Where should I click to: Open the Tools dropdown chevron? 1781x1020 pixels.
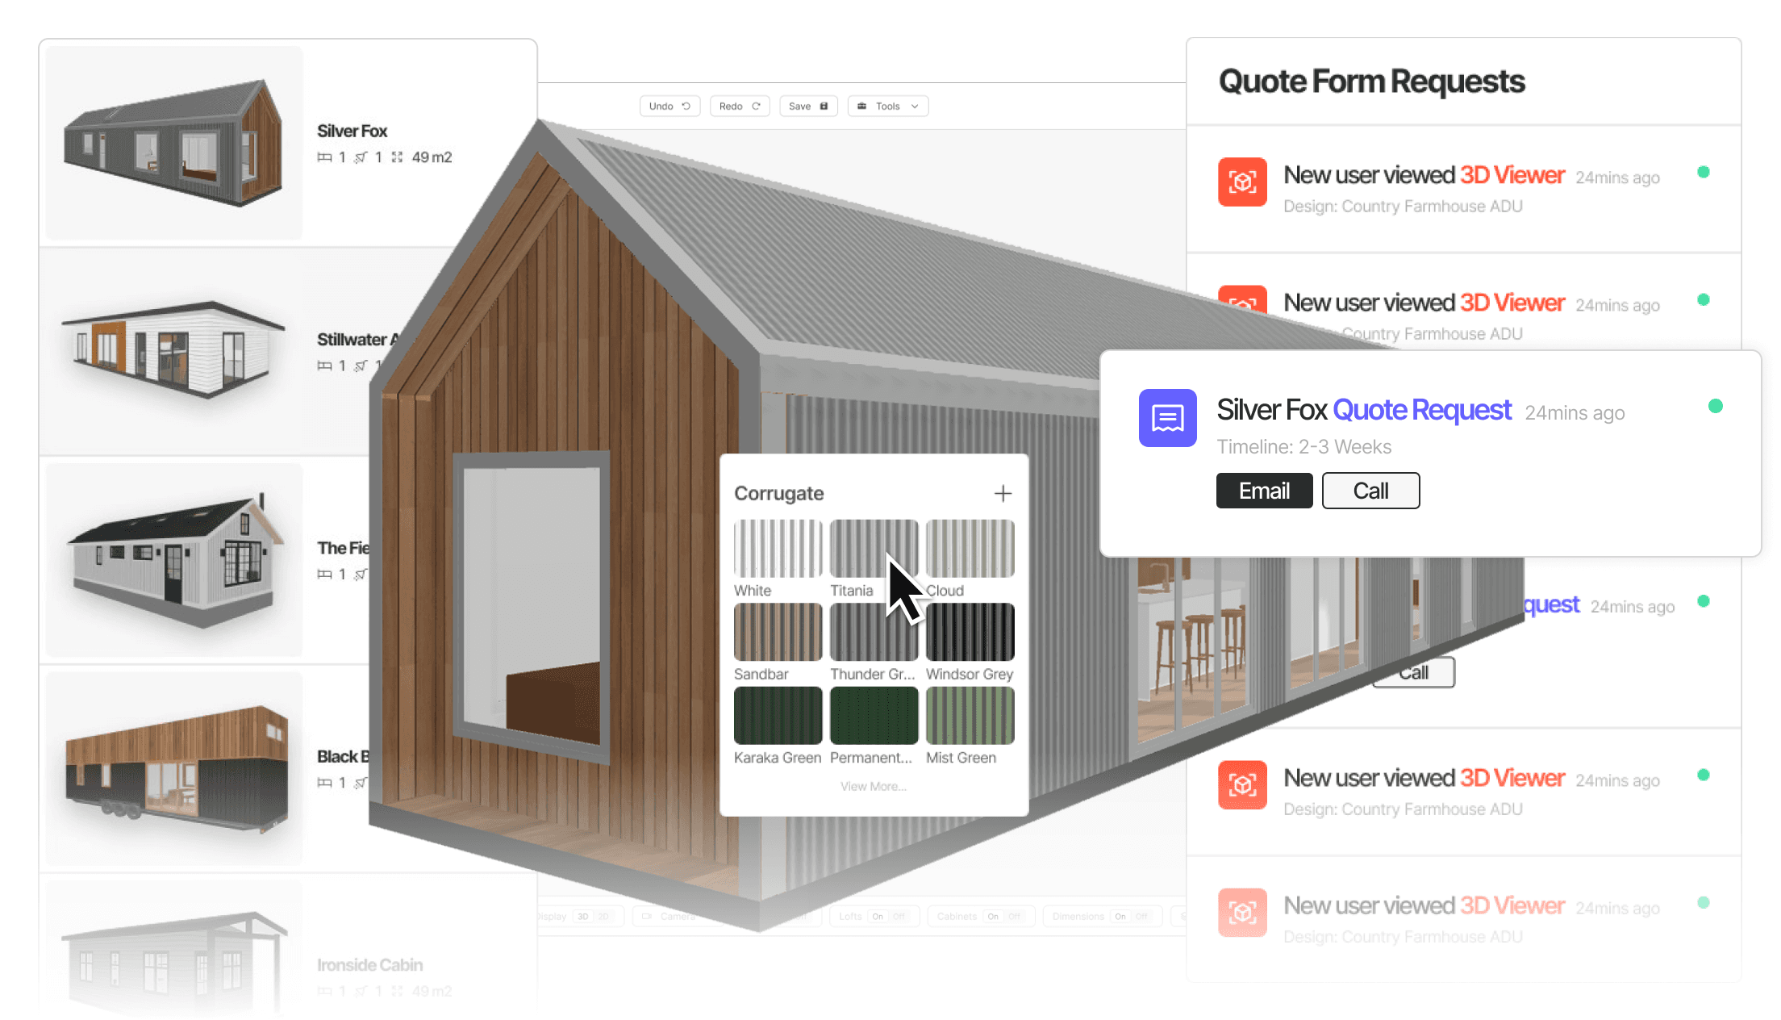pos(914,106)
